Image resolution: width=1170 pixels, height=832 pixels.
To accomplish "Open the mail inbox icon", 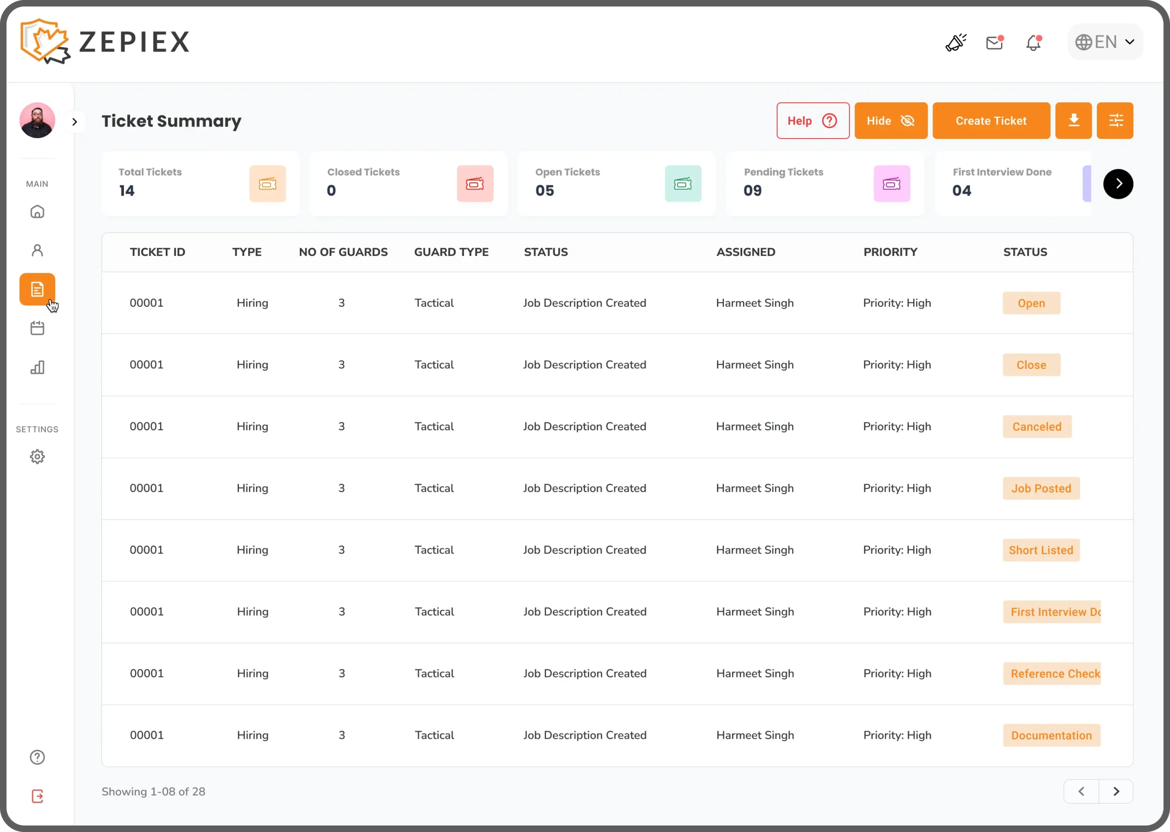I will point(994,43).
